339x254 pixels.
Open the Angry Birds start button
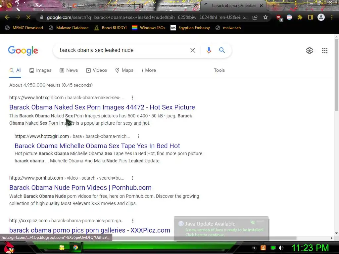[9, 247]
